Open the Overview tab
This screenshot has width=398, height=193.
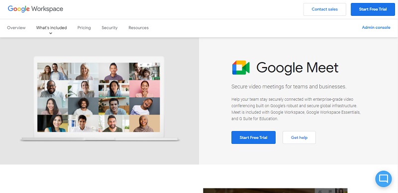tap(16, 28)
